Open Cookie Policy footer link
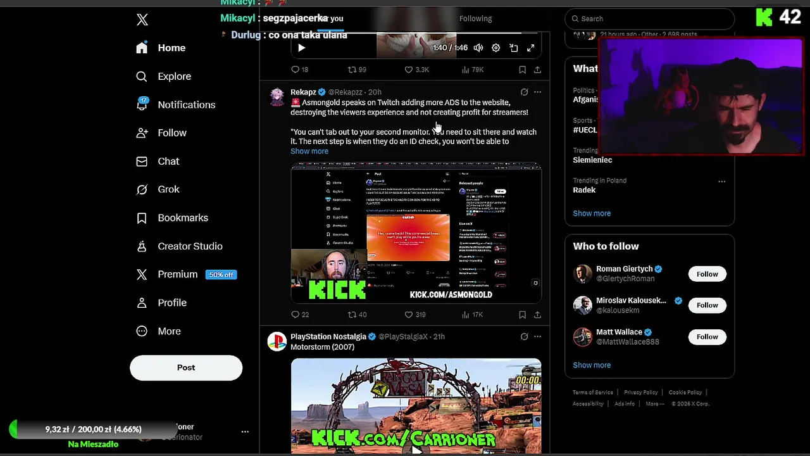This screenshot has width=810, height=456. 685,393
